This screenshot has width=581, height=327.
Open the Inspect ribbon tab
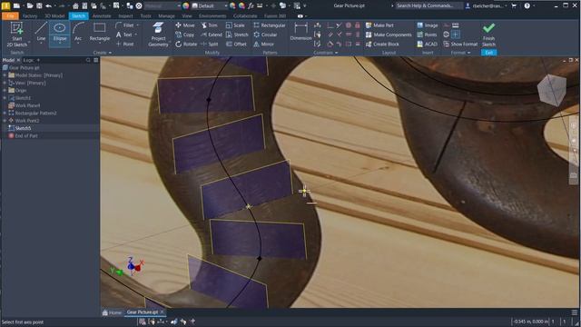click(x=125, y=16)
